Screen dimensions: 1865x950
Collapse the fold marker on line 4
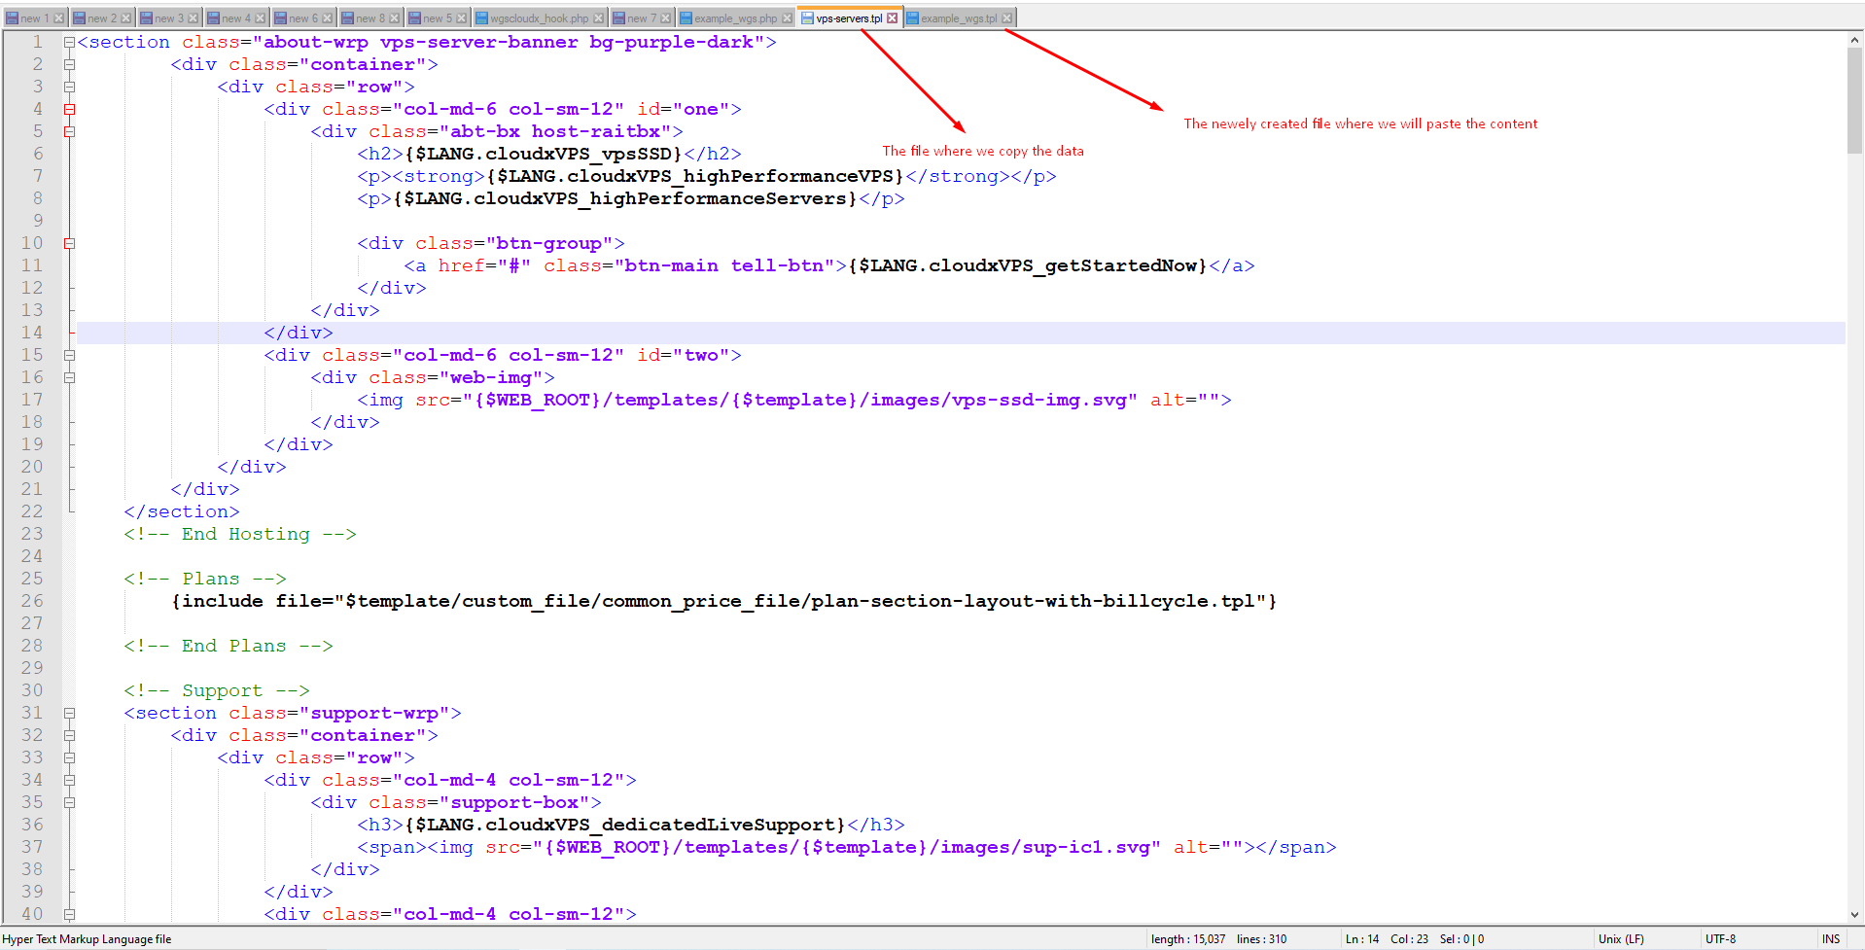[69, 109]
